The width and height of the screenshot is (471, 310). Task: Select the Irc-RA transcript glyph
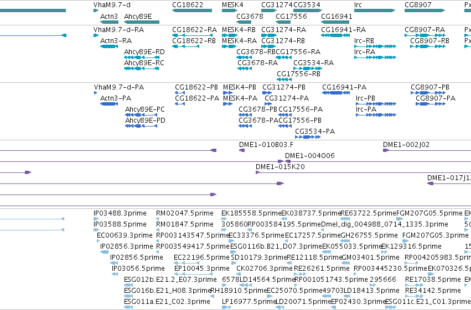[375, 57]
